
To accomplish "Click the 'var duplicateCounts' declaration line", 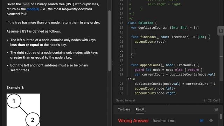I will [165, 28].
